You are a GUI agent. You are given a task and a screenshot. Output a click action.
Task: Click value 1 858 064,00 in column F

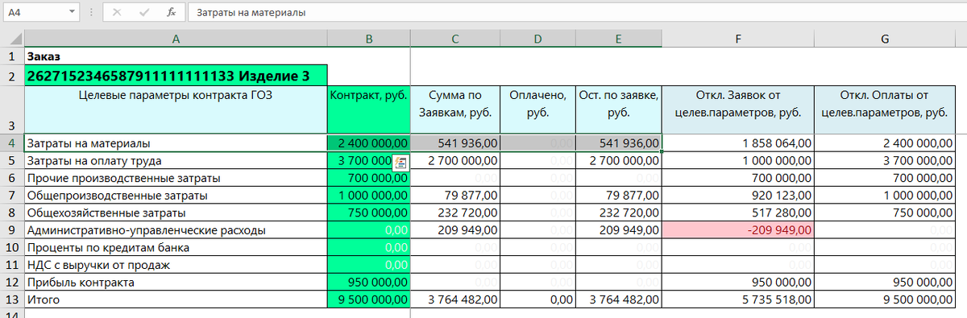(737, 142)
